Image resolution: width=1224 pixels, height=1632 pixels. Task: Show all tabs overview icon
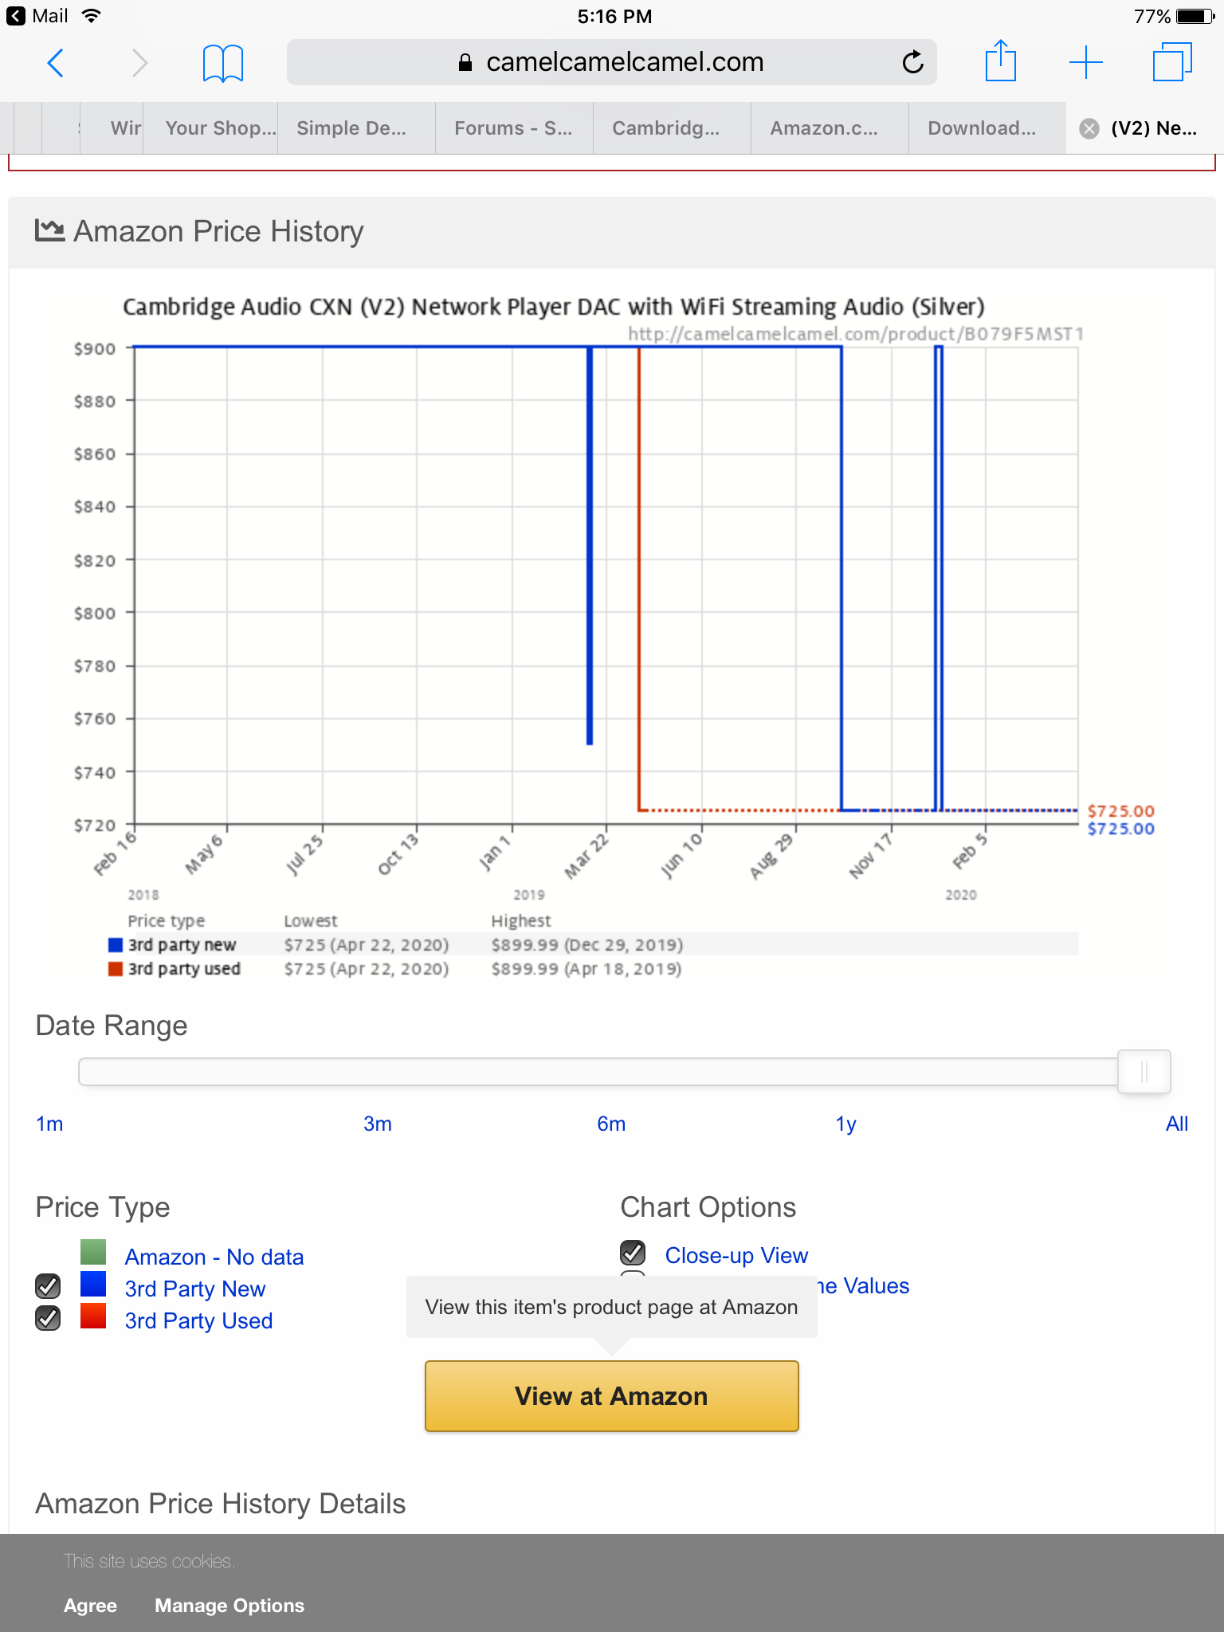[1172, 62]
